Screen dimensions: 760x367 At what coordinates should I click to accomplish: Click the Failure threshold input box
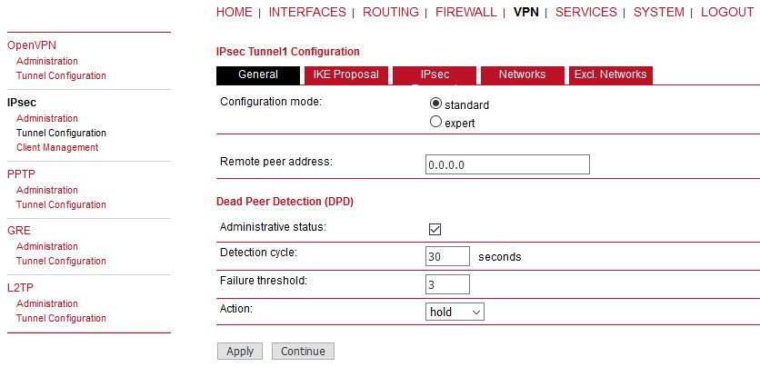pyautogui.click(x=447, y=283)
